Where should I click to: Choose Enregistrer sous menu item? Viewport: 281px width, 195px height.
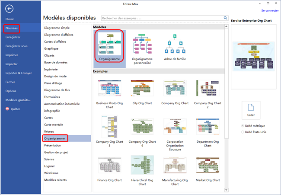[16, 46]
